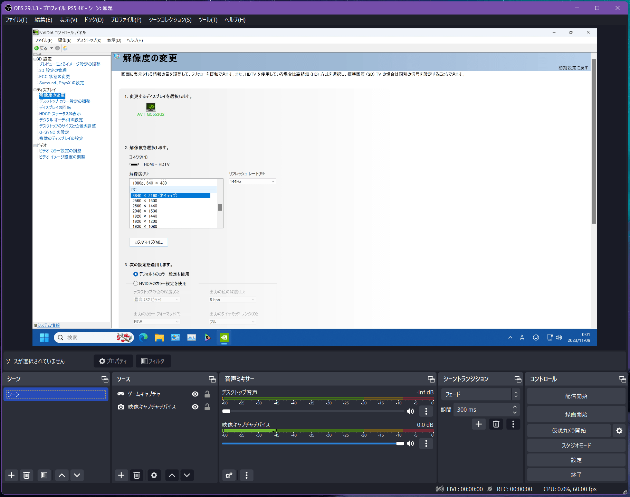
Task: Open scene filters icon in Scenes dock
Action: click(44, 475)
